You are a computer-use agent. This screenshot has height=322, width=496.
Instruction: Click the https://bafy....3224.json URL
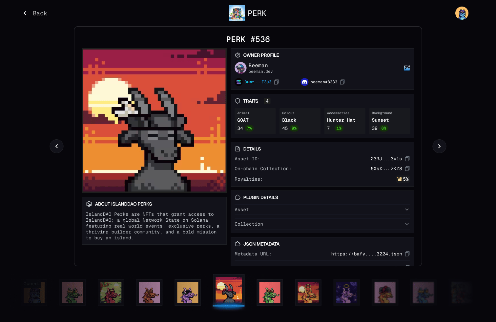366,254
